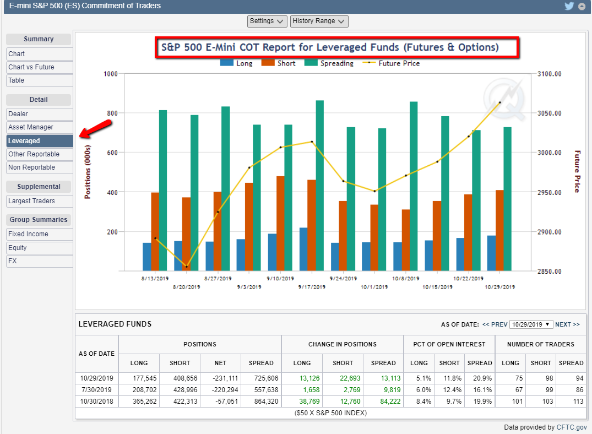This screenshot has width=592, height=434.
Task: Click the PCT OF OPEN INTEREST header
Action: [449, 344]
